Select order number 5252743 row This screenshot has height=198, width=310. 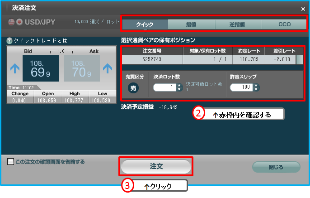[209, 59]
